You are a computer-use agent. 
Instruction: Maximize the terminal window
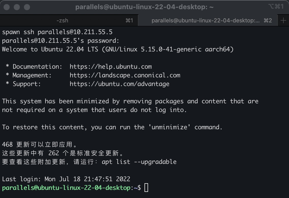(x=27, y=7)
